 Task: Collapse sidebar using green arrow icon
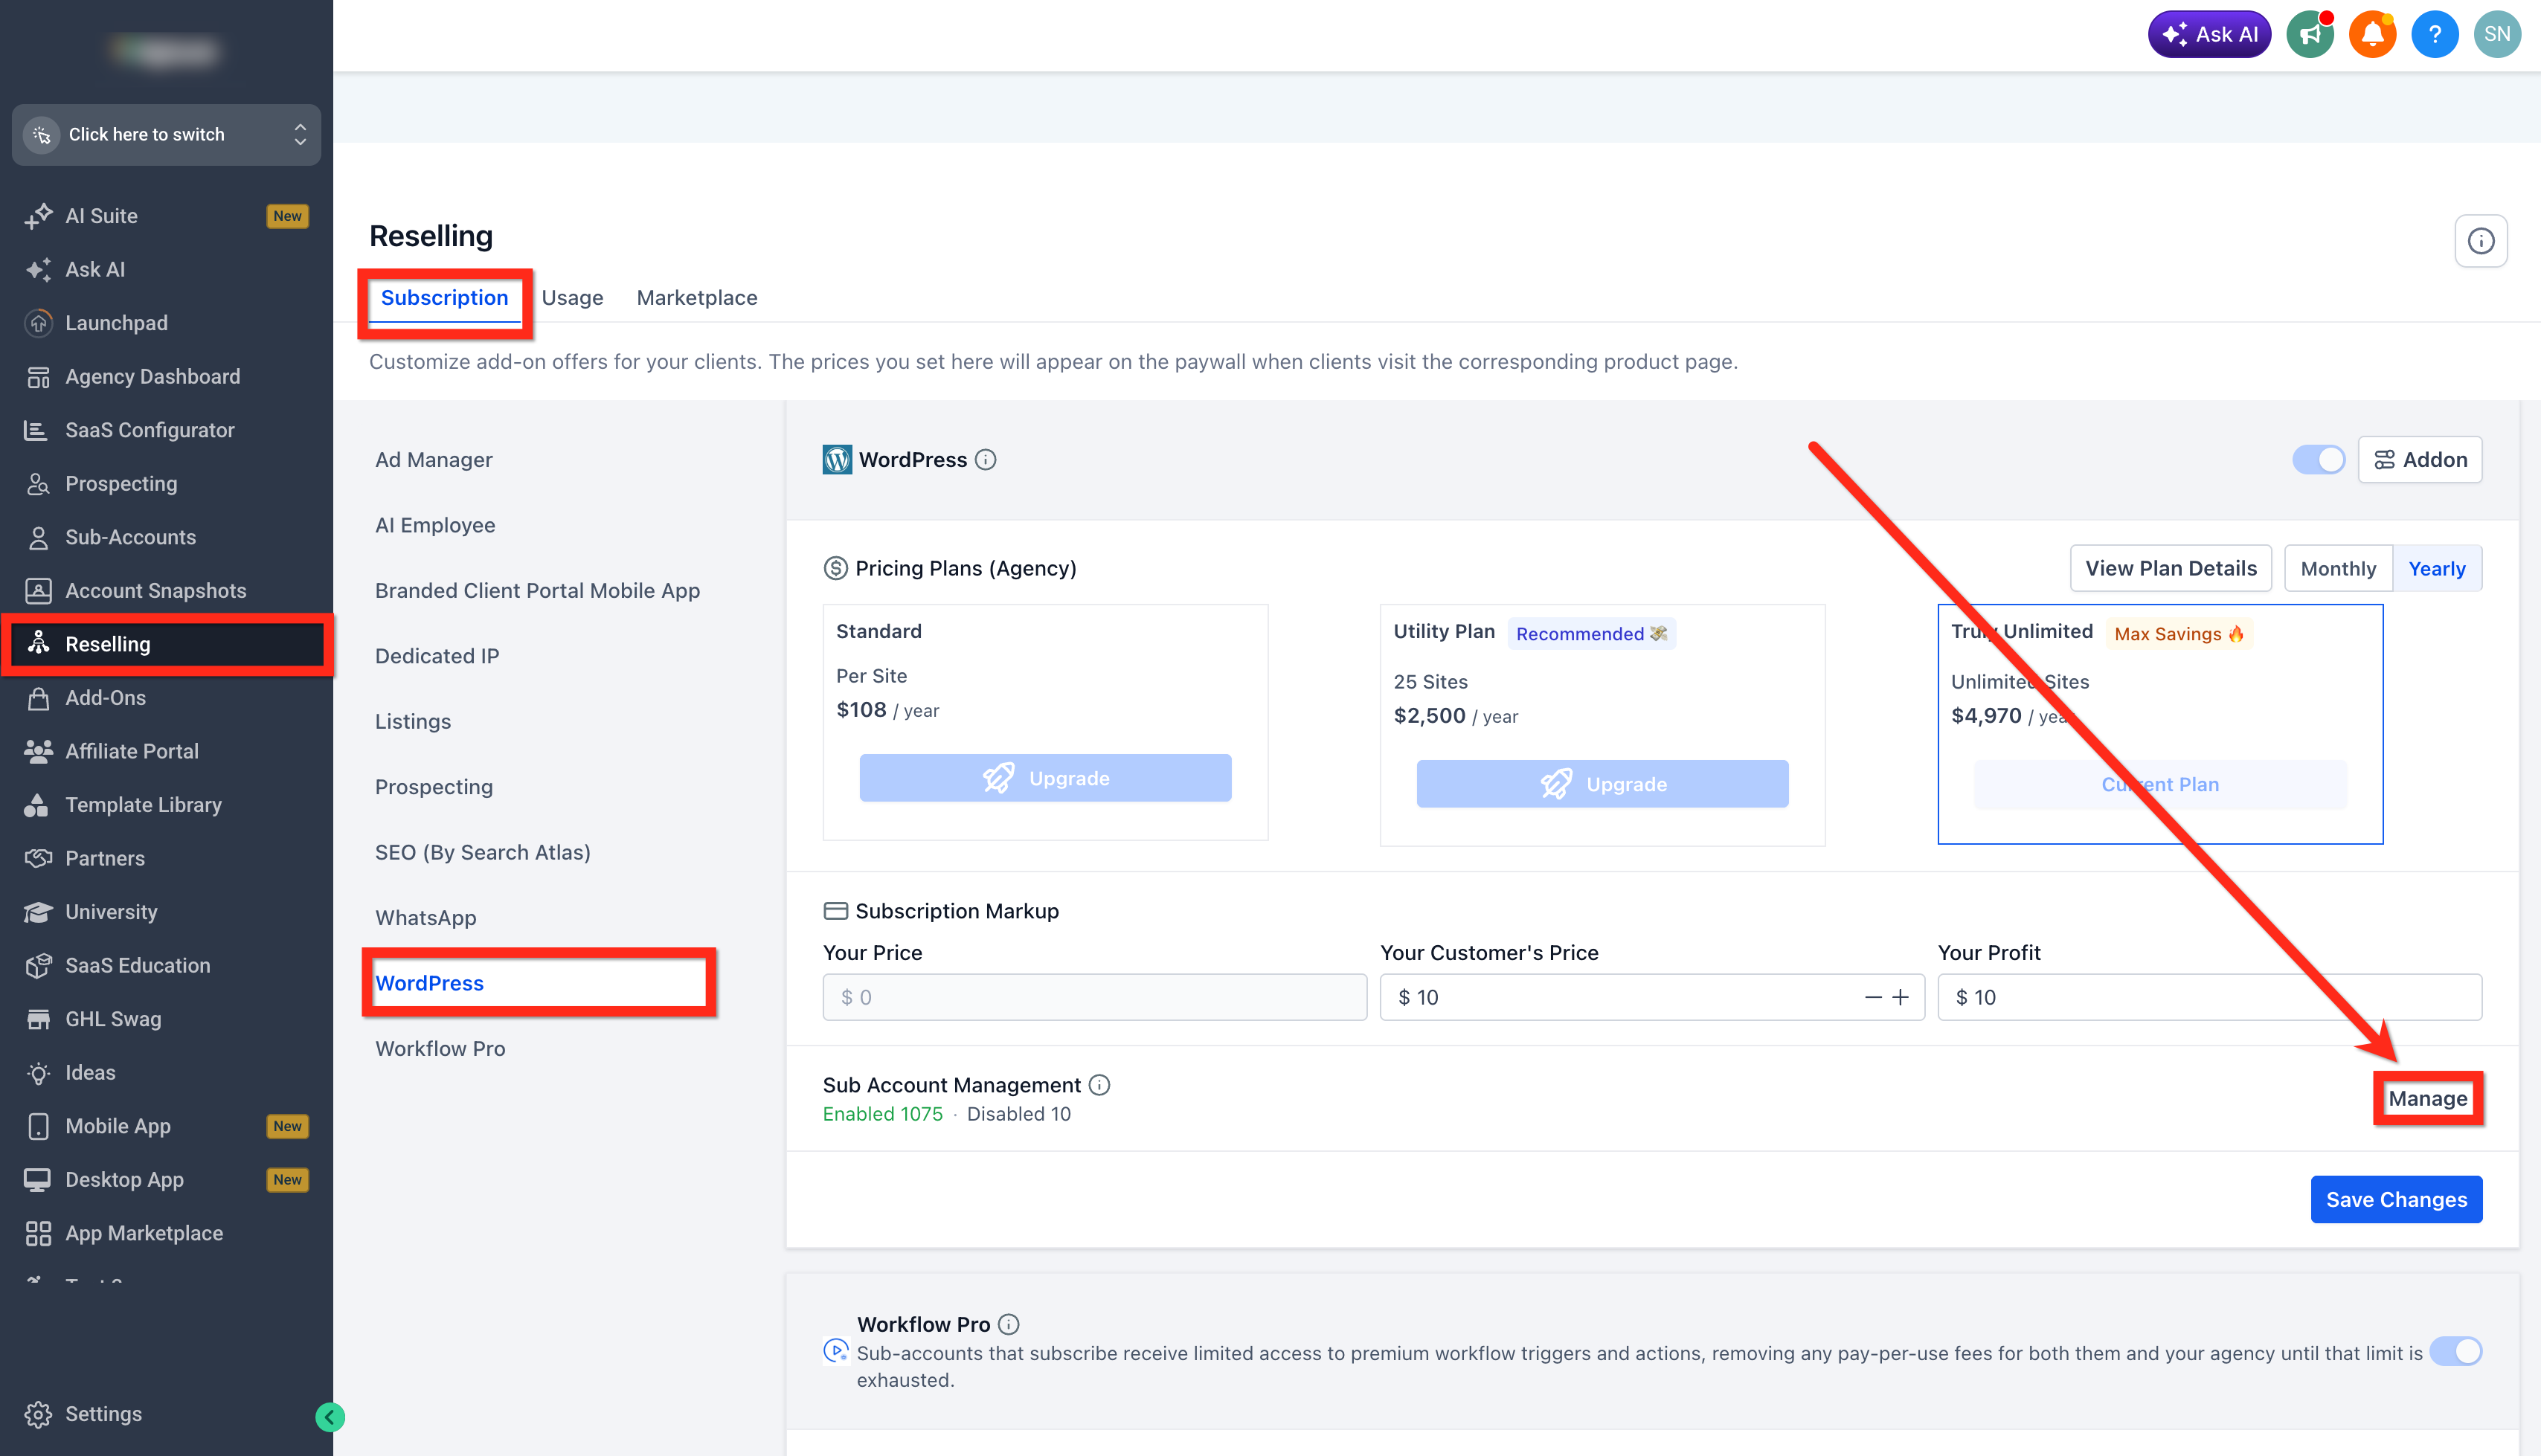click(x=330, y=1416)
